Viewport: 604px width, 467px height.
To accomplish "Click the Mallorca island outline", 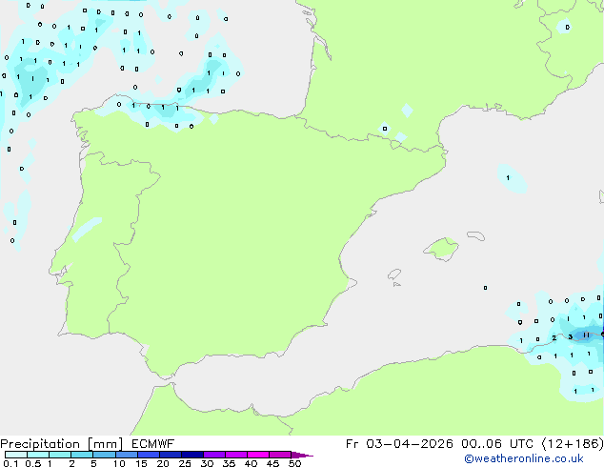I will [x=441, y=250].
